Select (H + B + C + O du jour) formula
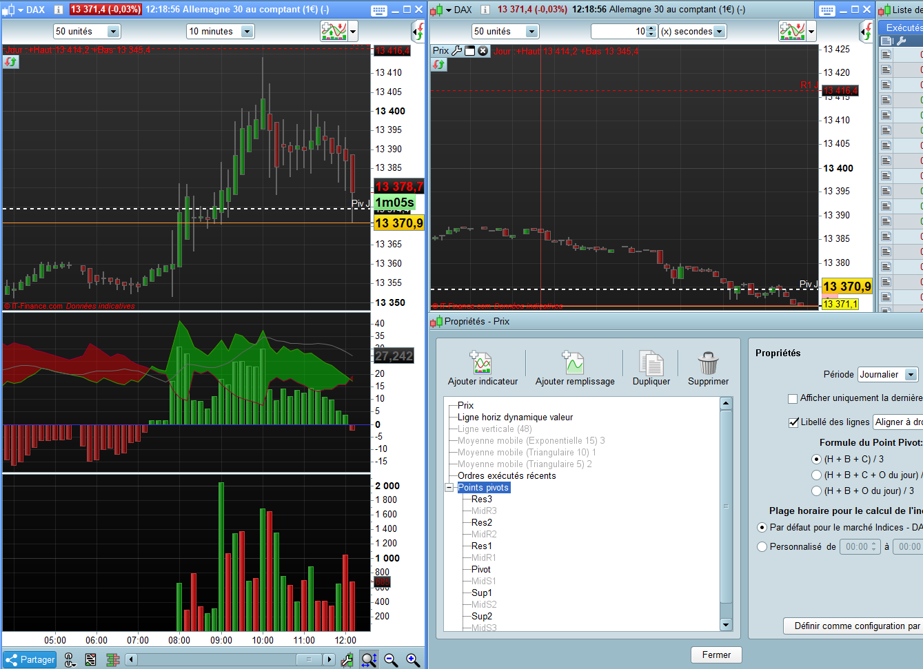 pyautogui.click(x=817, y=475)
